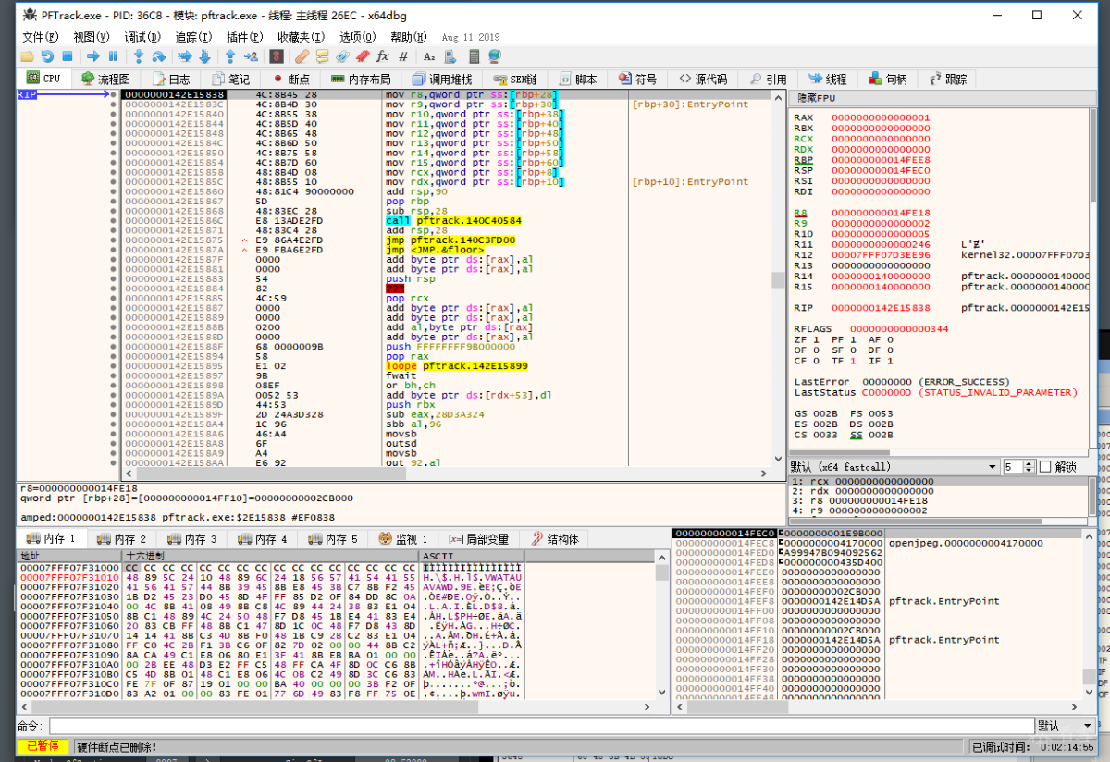Viewport: 1110px width, 762px height.
Task: Switch to the 脚本 tab
Action: click(x=578, y=79)
